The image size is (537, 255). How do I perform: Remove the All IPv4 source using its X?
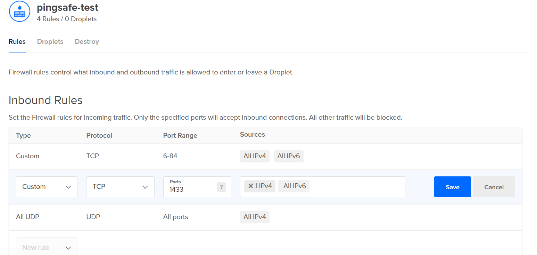point(250,186)
